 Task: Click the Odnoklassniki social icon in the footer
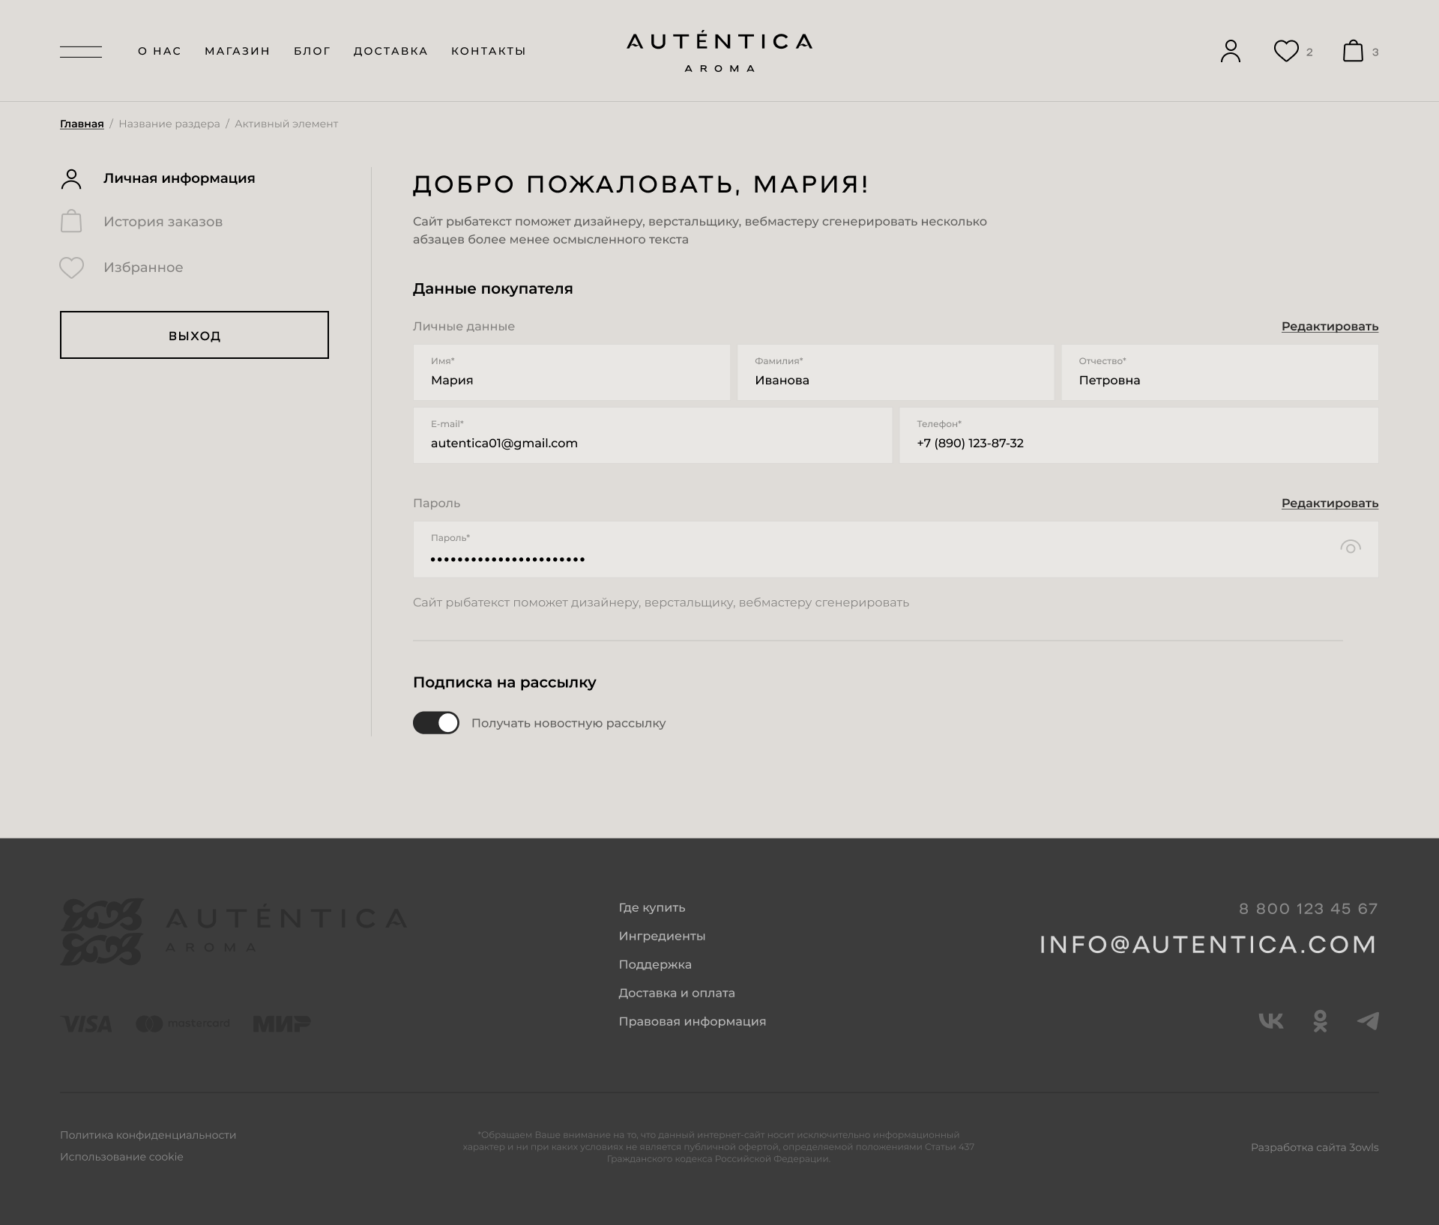(x=1321, y=1021)
